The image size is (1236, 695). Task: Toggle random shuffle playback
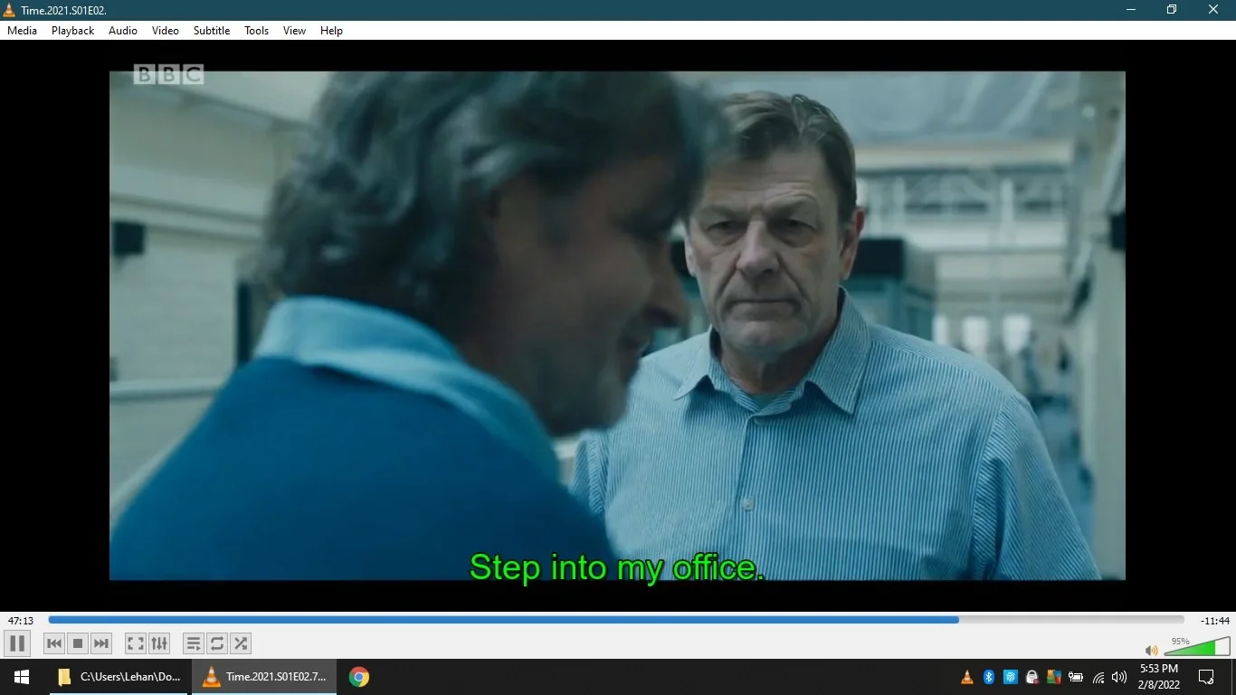[241, 643]
